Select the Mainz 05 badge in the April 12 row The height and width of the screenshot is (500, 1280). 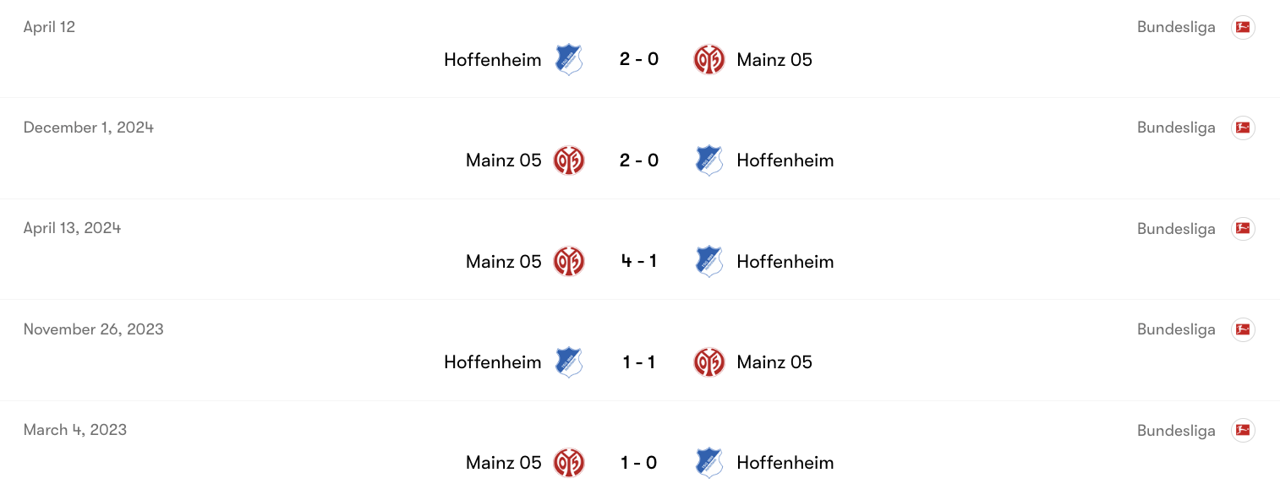pyautogui.click(x=709, y=59)
